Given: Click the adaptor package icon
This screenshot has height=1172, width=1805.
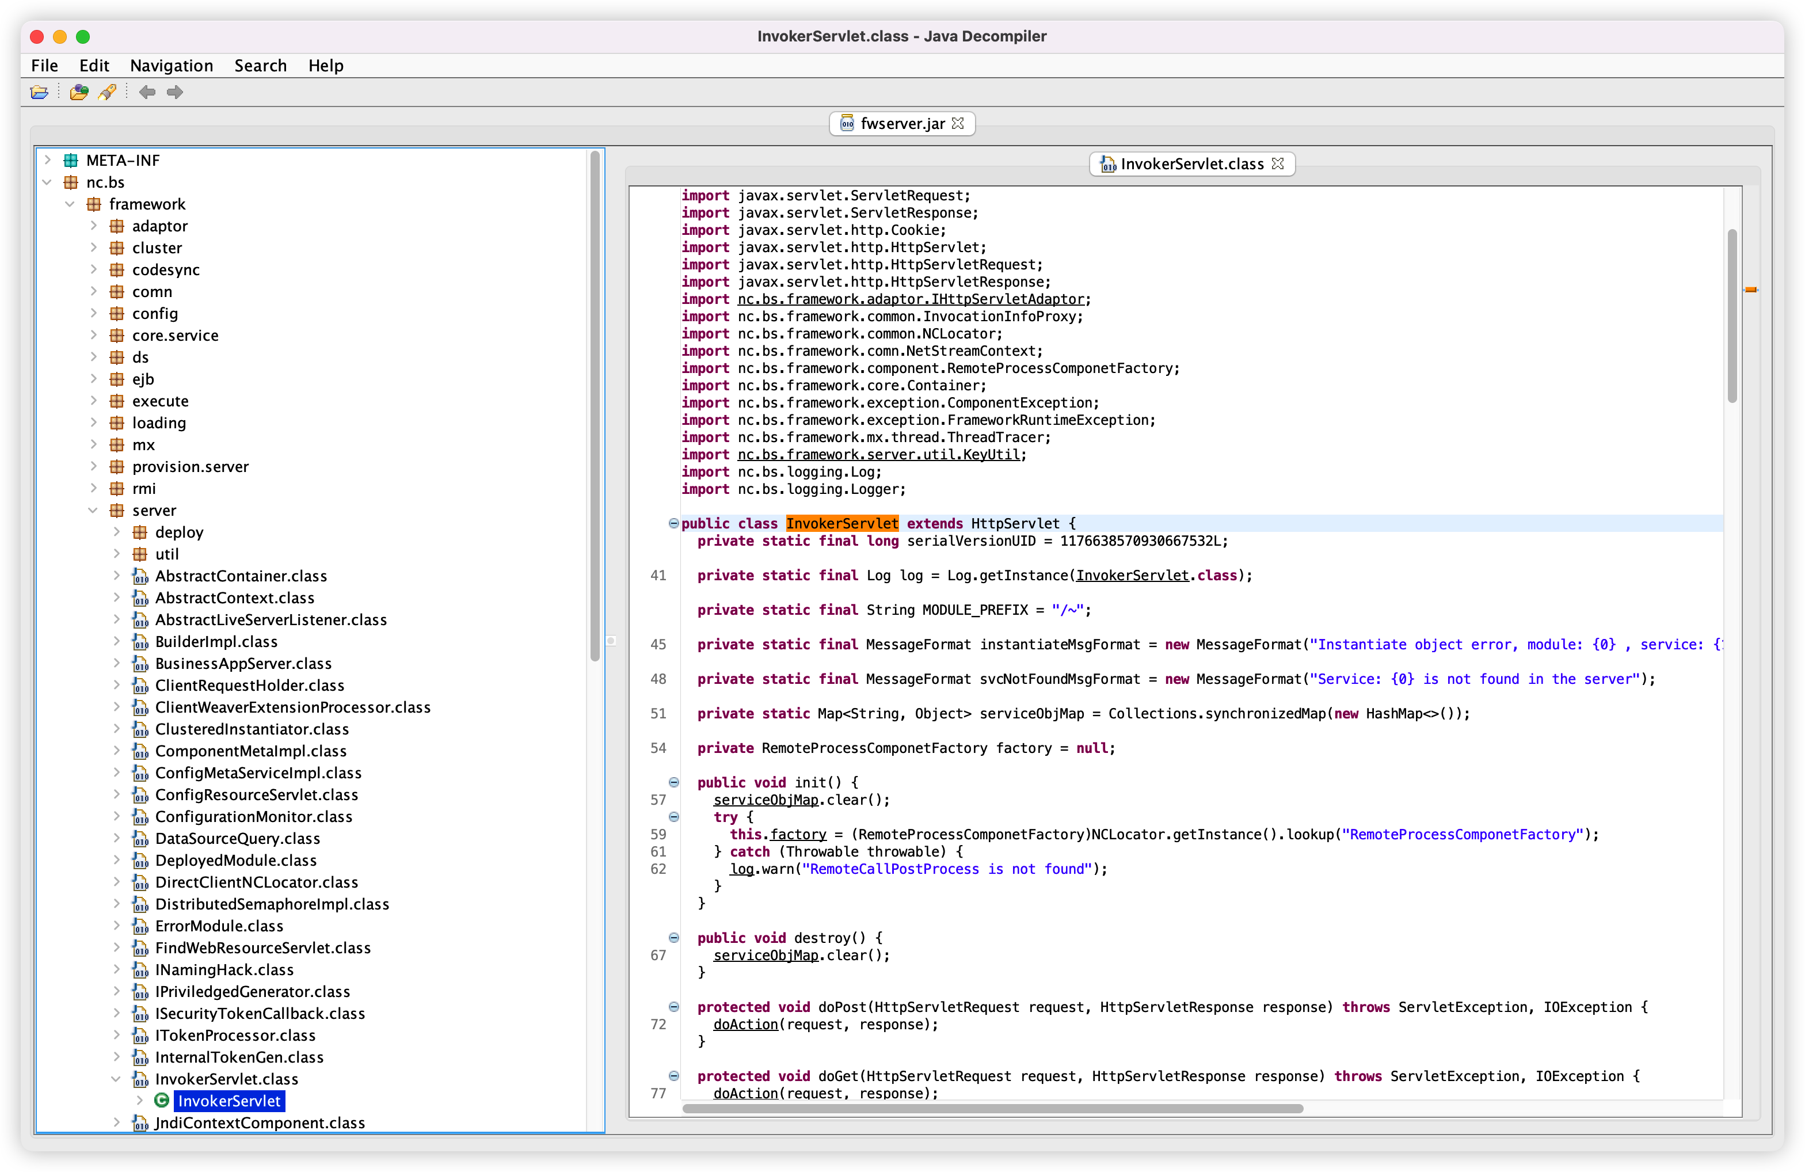Looking at the screenshot, I should coord(117,226).
